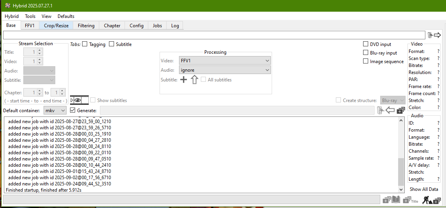Click the stacked-plus icon beside Generate field
The height and width of the screenshot is (208, 446).
pos(401,111)
